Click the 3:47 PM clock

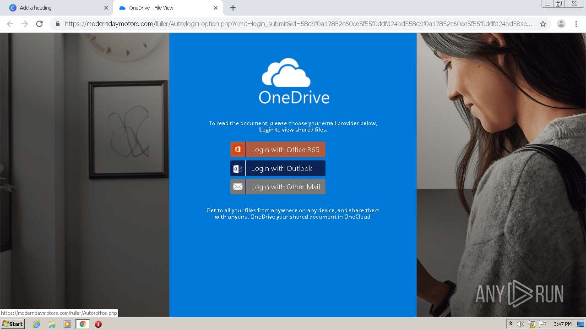click(562, 324)
